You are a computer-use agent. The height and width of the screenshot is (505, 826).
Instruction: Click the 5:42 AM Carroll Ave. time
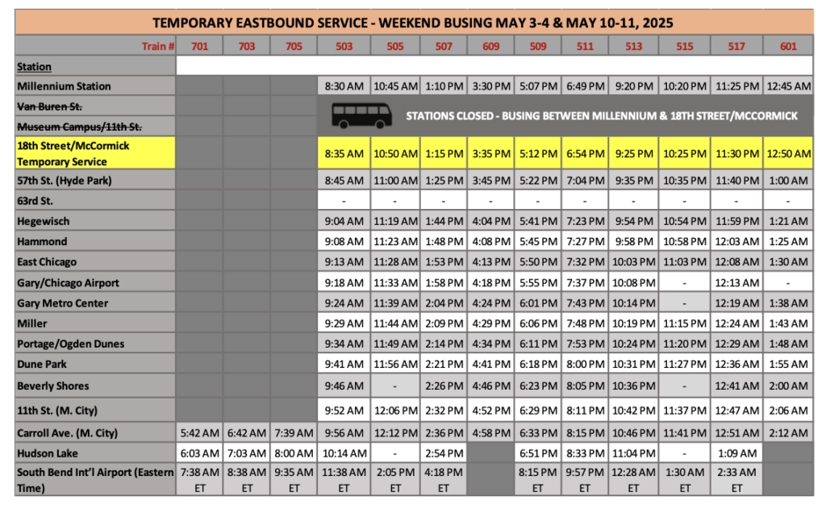point(199,433)
